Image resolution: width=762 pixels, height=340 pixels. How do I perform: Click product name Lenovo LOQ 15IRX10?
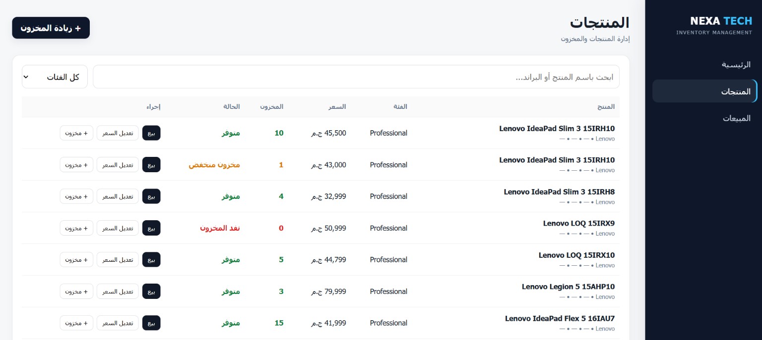click(x=576, y=255)
